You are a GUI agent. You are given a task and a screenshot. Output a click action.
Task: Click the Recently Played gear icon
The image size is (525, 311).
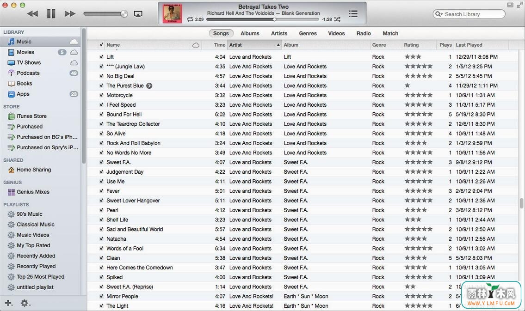point(11,266)
